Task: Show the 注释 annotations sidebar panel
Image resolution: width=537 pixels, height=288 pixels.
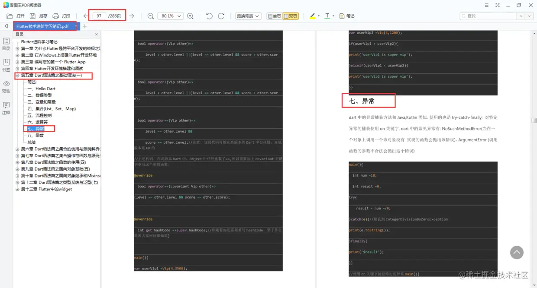Action: pyautogui.click(x=6, y=108)
